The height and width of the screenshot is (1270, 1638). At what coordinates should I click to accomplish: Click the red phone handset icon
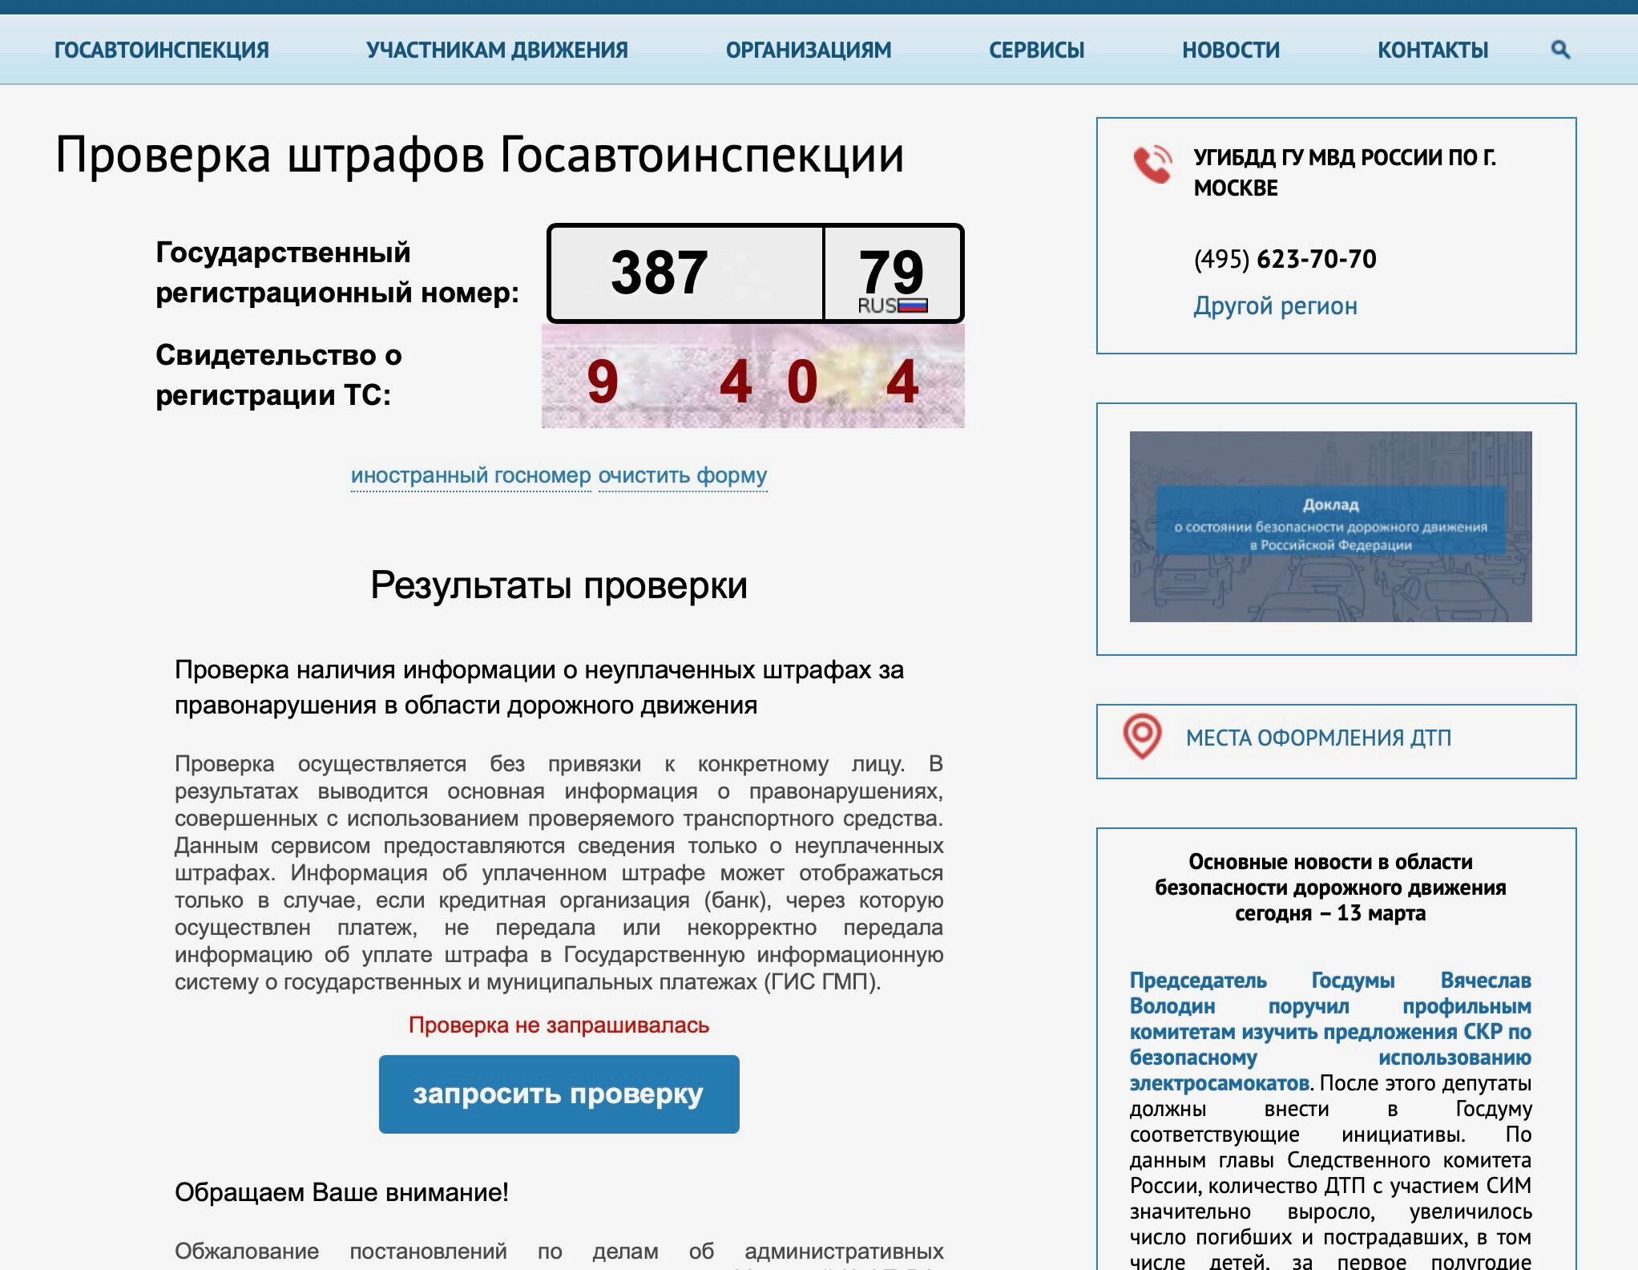coord(1153,164)
